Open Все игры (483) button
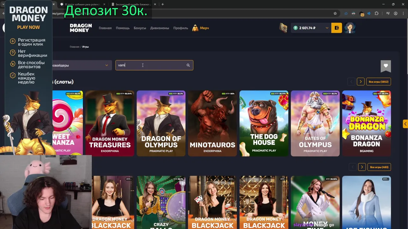408x229 pixels. point(379,167)
